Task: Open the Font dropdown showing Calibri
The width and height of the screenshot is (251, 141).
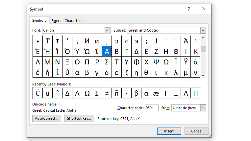Action: coord(107,30)
